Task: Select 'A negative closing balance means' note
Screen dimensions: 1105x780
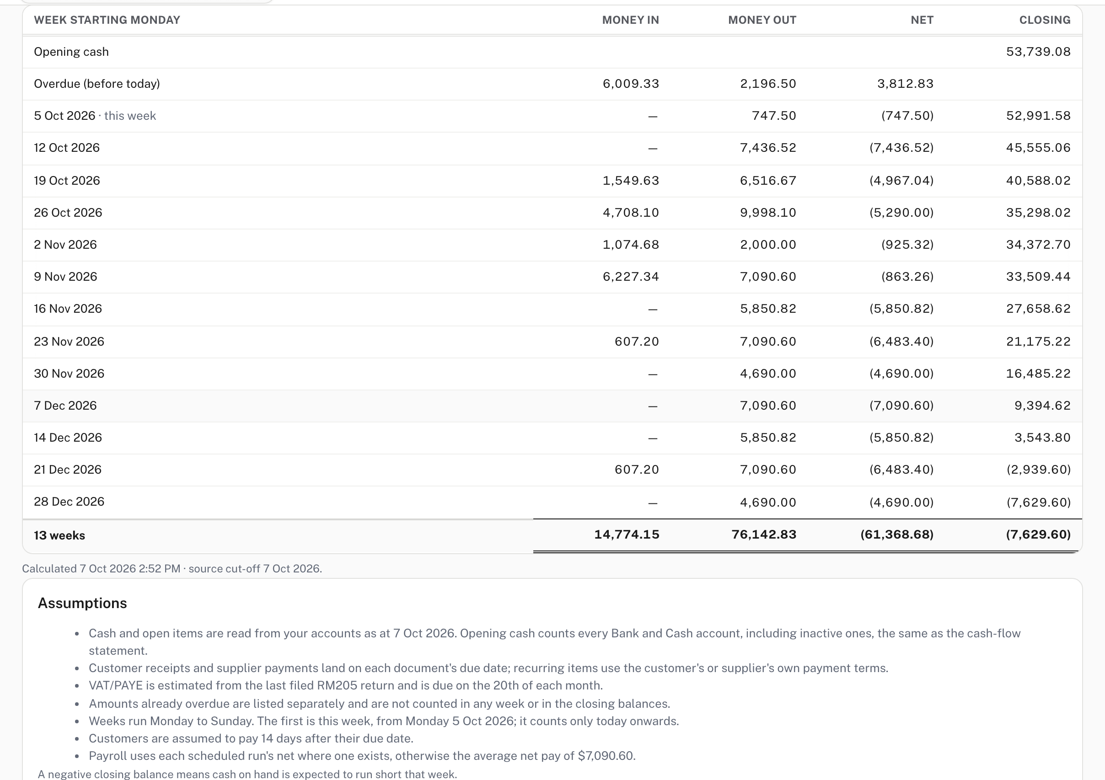Action: tap(247, 774)
